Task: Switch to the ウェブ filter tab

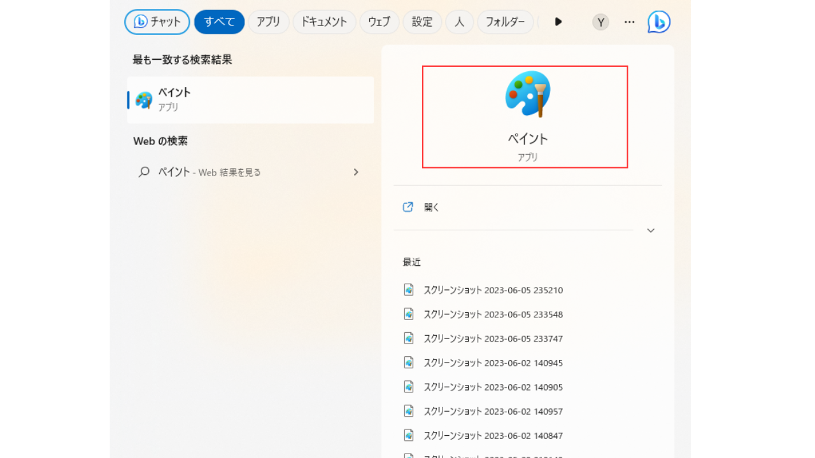Action: [379, 22]
